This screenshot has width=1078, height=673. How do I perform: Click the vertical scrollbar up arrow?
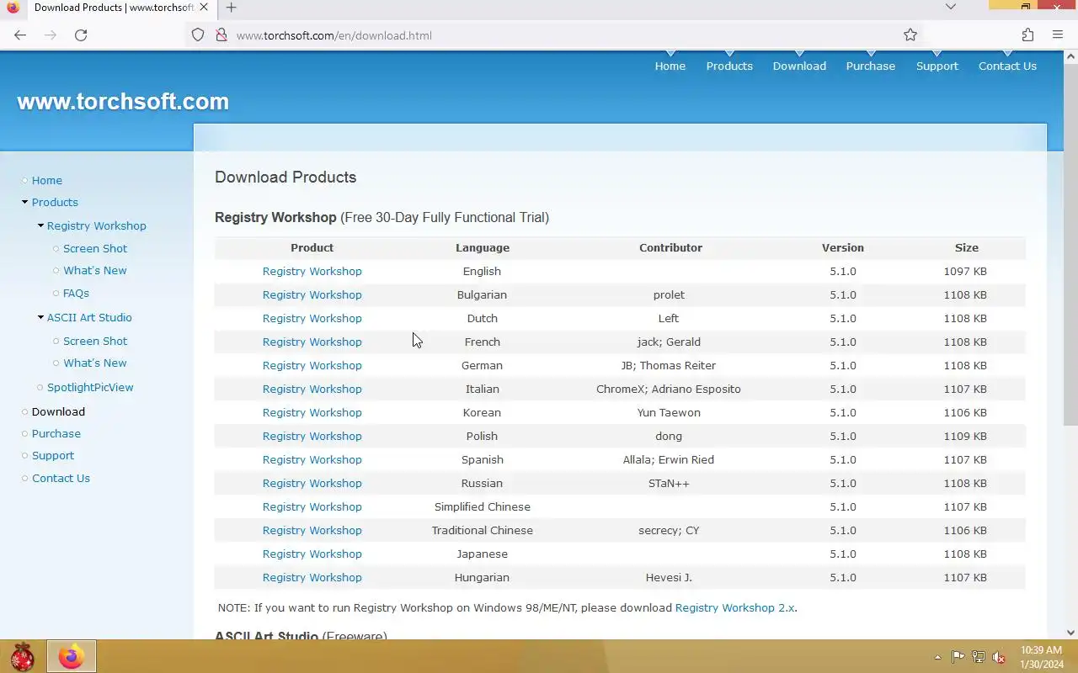click(1071, 56)
